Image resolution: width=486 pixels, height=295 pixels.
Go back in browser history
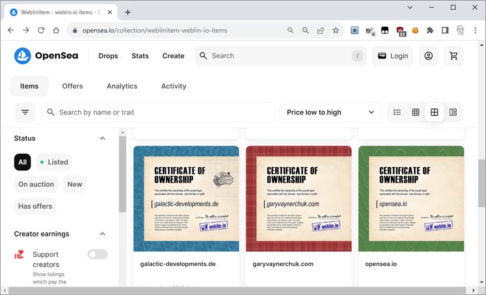(x=11, y=30)
